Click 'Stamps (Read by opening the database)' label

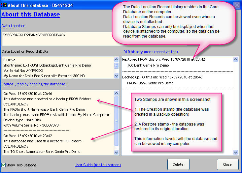[x=34, y=84]
